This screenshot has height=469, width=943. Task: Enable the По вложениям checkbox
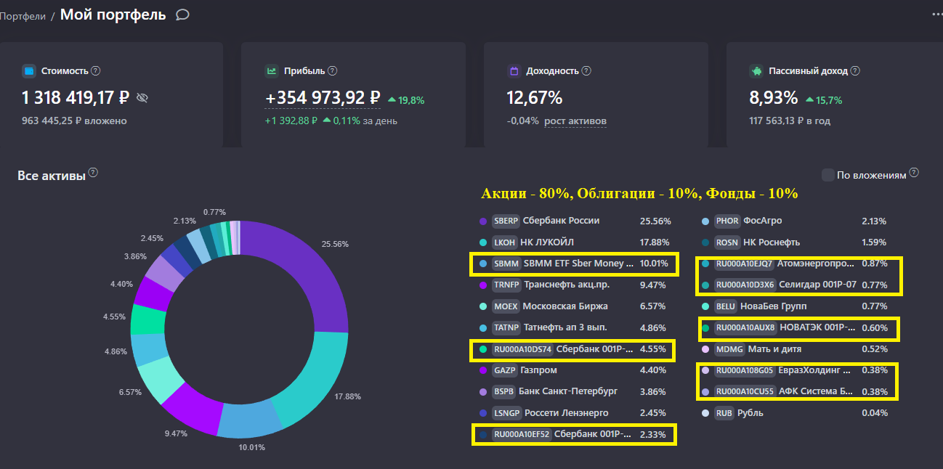[827, 174]
